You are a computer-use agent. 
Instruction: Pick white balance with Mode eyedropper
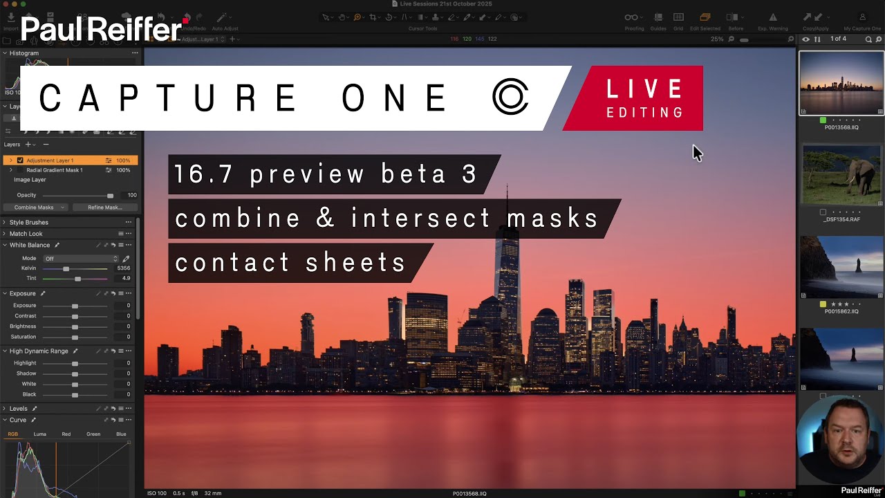coord(126,259)
